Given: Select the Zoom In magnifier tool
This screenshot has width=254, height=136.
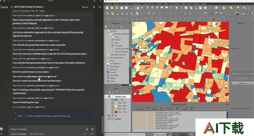Looking at the screenshot, I should [x=147, y=8].
